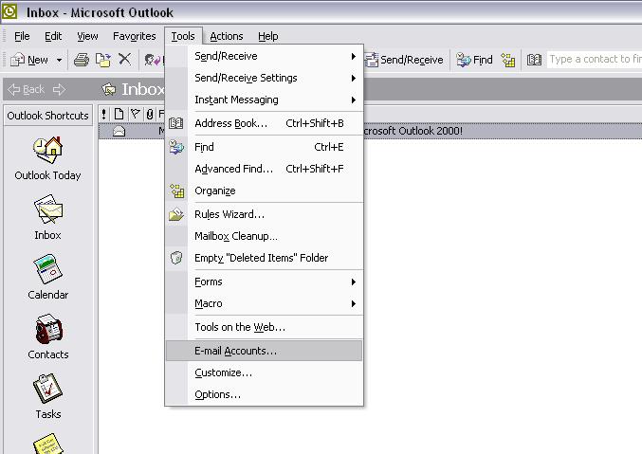
Task: Open the Notes shortcut icon
Action: [48, 444]
